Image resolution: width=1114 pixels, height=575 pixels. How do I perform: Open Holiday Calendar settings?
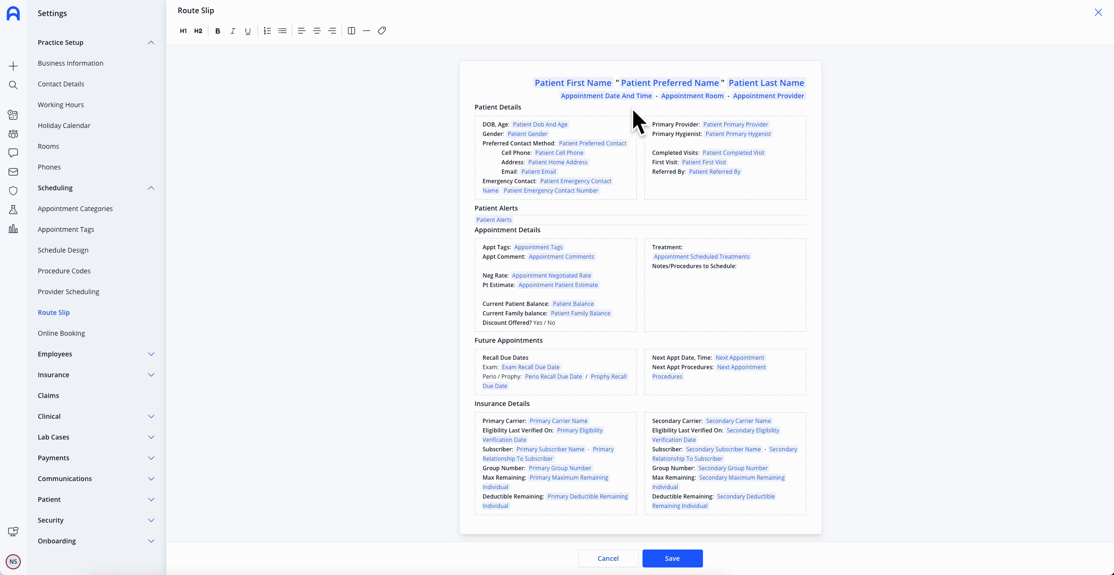point(64,126)
